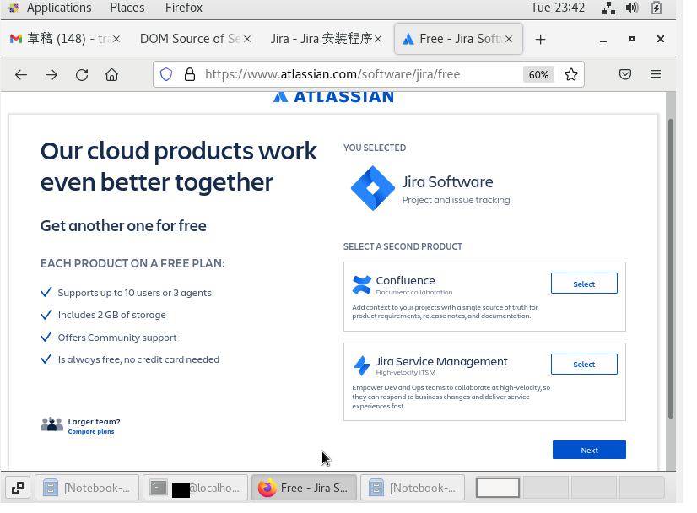The height and width of the screenshot is (513, 697).
Task: Switch to the localhost terminal taskbar window
Action: coord(196,488)
